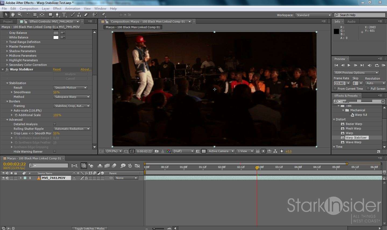Screen dimensions: 387x230
Task: Hide the MVI_7441.MOV layer with its eye toggle
Action: point(3,178)
